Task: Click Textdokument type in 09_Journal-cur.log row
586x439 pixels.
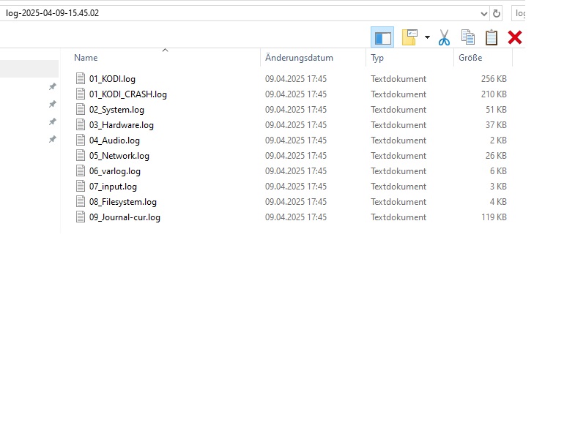Action: tap(398, 217)
